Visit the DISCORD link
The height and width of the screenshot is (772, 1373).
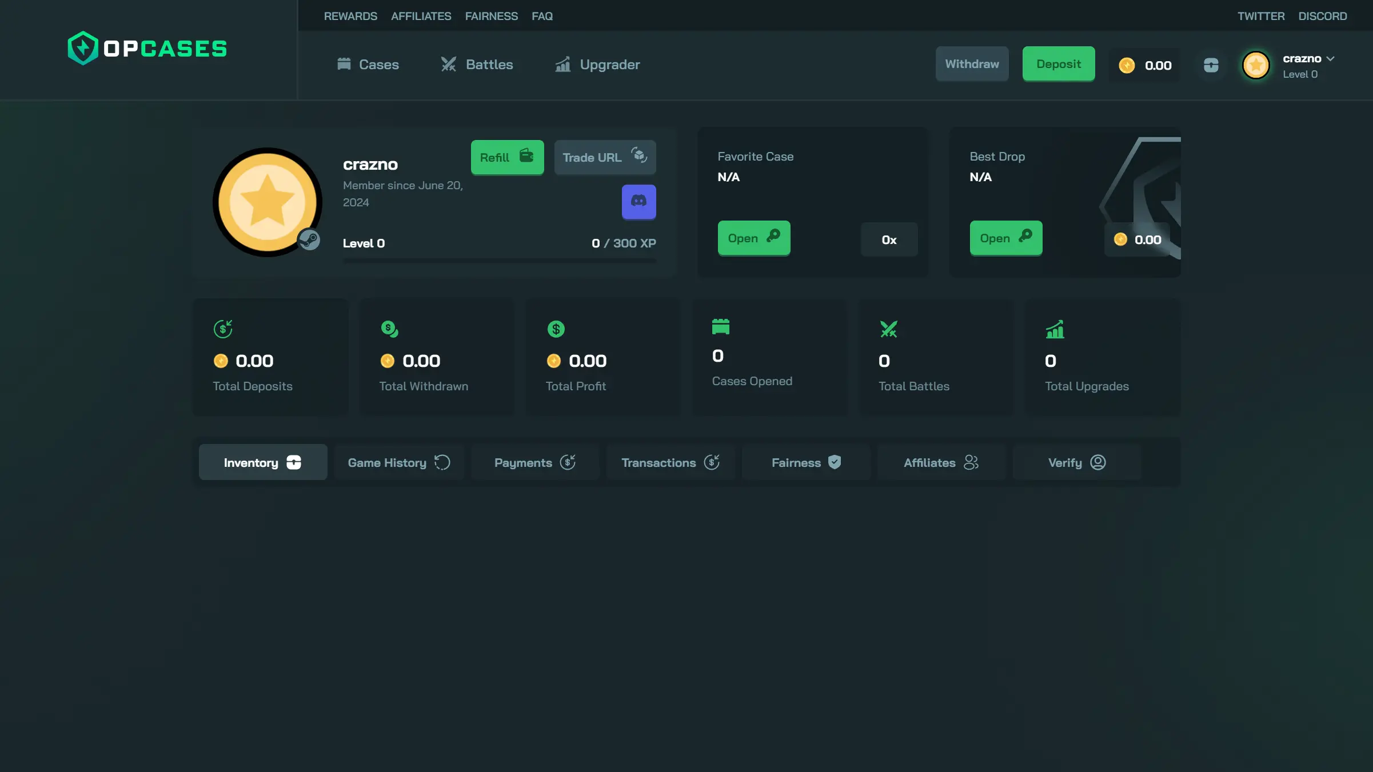pos(1322,16)
